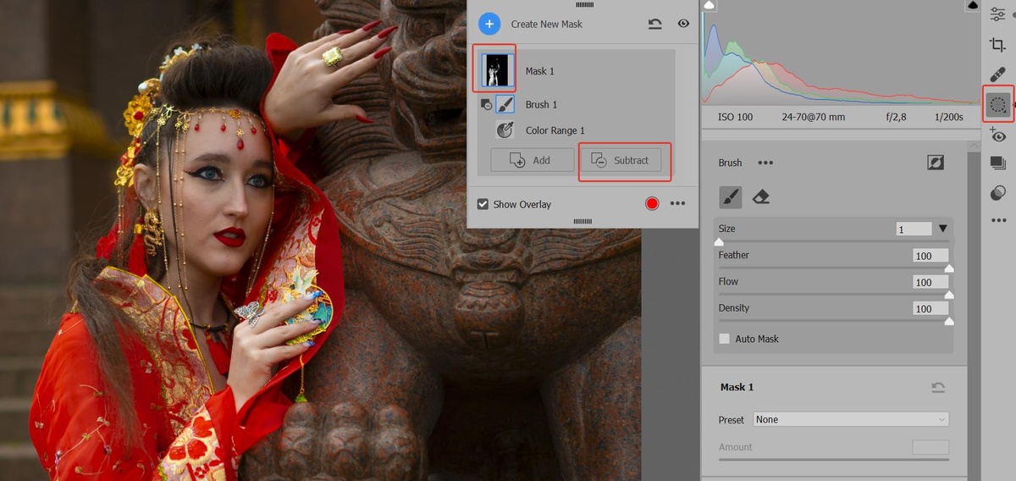Select the Brush 1 component icon

[x=505, y=104]
